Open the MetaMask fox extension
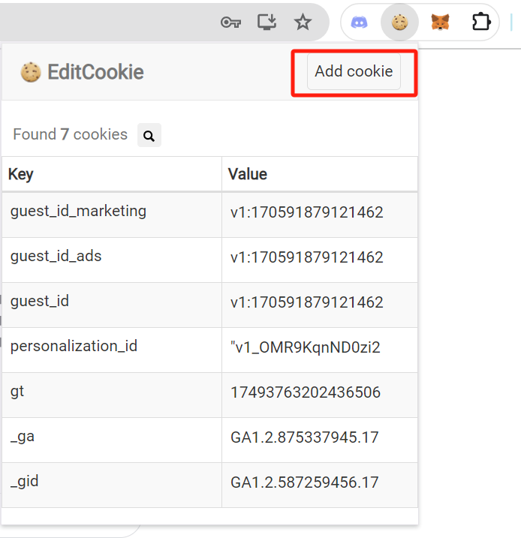The height and width of the screenshot is (538, 521). [440, 23]
